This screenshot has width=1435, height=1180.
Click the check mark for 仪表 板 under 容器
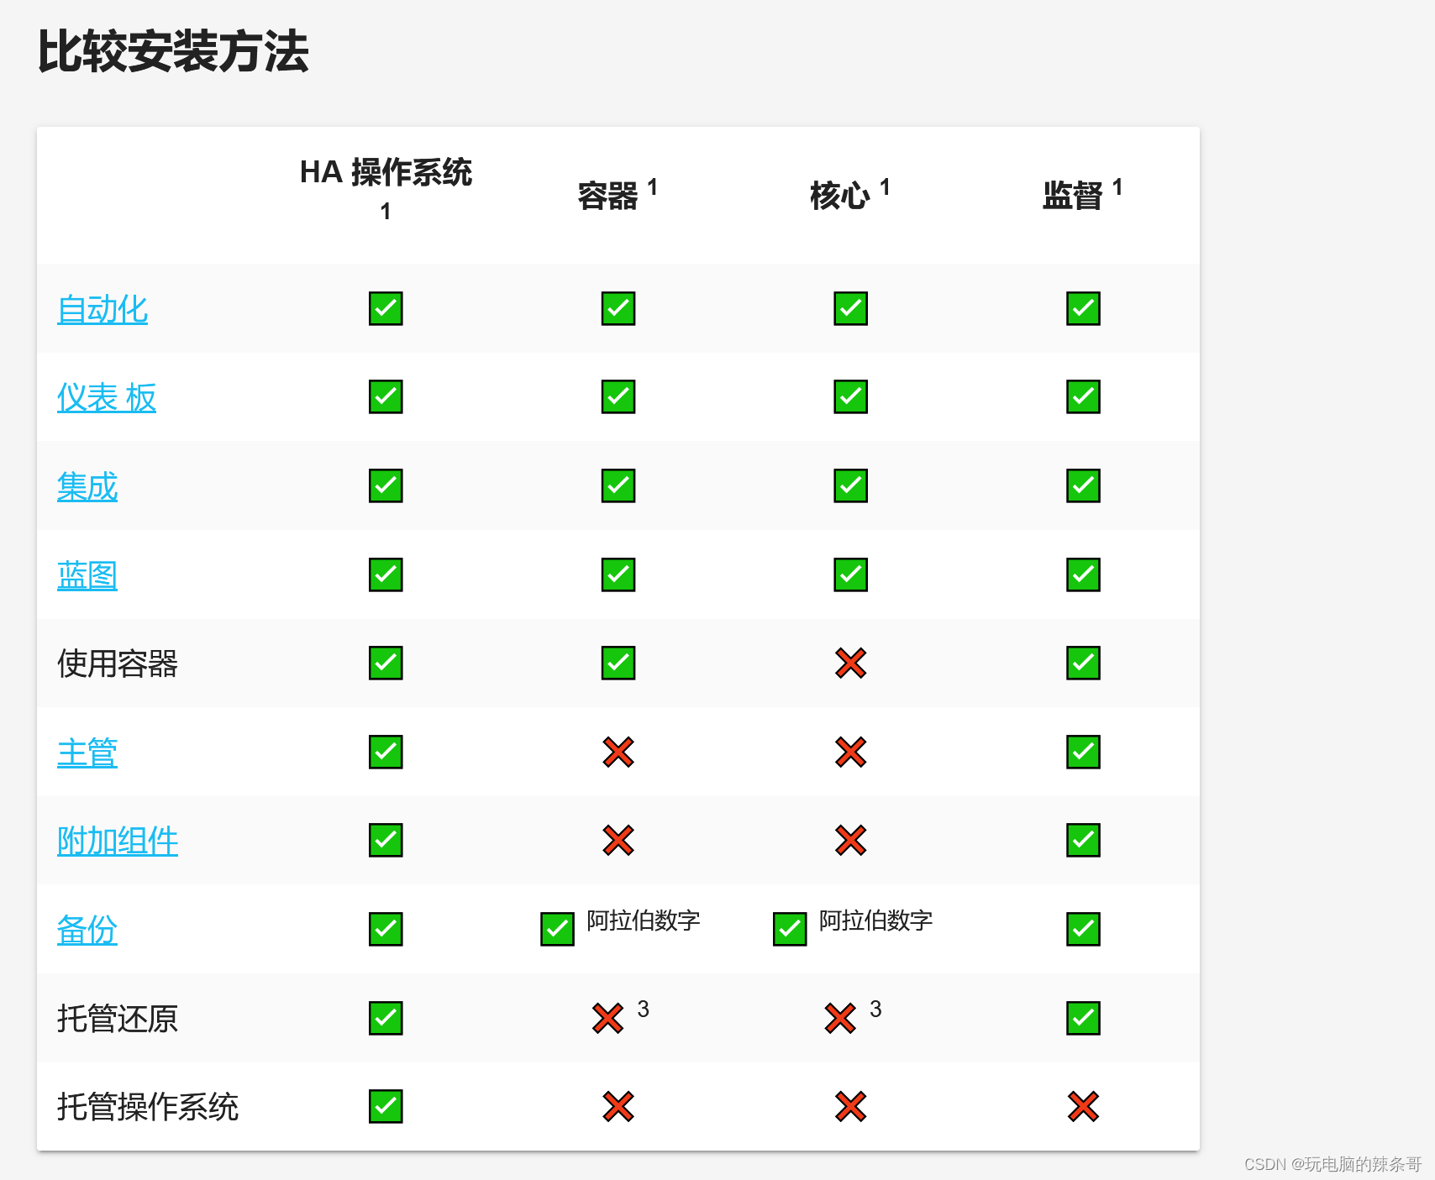pos(618,396)
